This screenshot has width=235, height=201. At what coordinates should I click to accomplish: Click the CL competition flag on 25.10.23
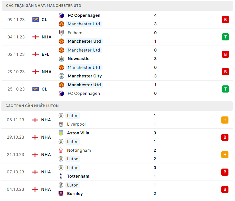click(x=35, y=89)
